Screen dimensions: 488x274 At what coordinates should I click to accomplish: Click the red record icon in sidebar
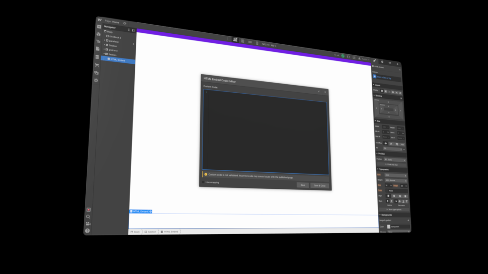coord(89,210)
